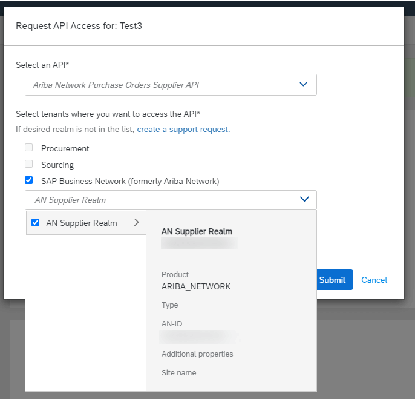Click the Product field label

tap(175, 274)
